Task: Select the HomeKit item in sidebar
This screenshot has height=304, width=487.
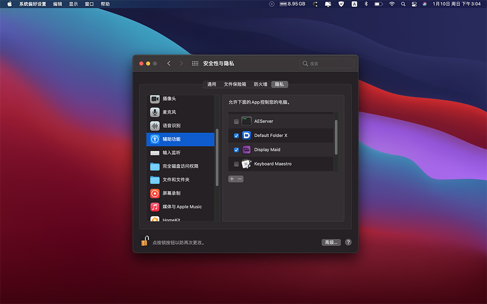Action: coord(180,219)
